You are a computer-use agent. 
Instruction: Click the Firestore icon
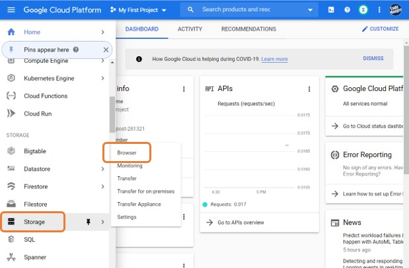[x=11, y=186]
